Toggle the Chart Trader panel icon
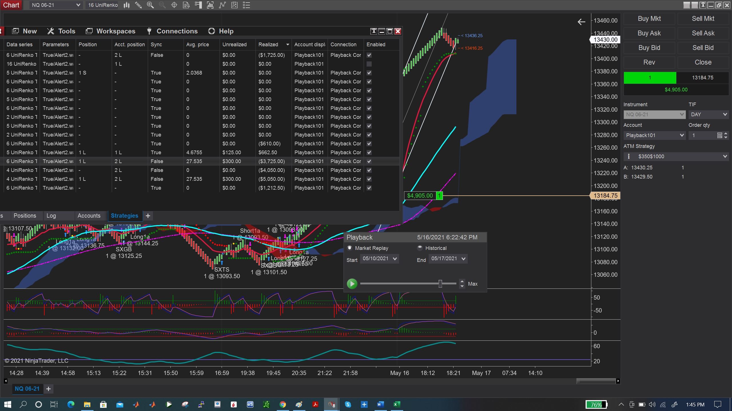This screenshot has height=411, width=732. (x=198, y=5)
